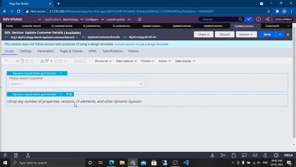The image size is (296, 167).
Task: Click the Discard button
Action: pos(225,34)
